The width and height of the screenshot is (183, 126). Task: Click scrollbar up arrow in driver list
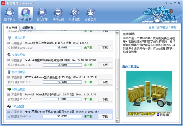(x=117, y=32)
